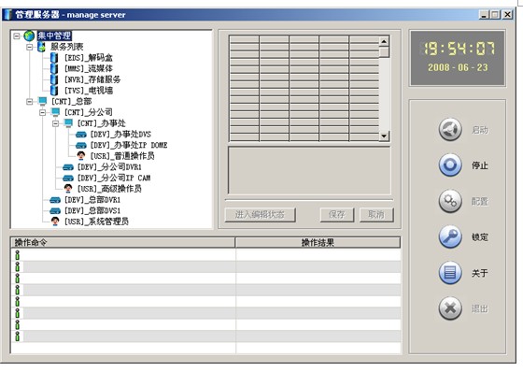Click the 锁定 label text
Viewport: 523px width, 372px height.
tap(480, 237)
